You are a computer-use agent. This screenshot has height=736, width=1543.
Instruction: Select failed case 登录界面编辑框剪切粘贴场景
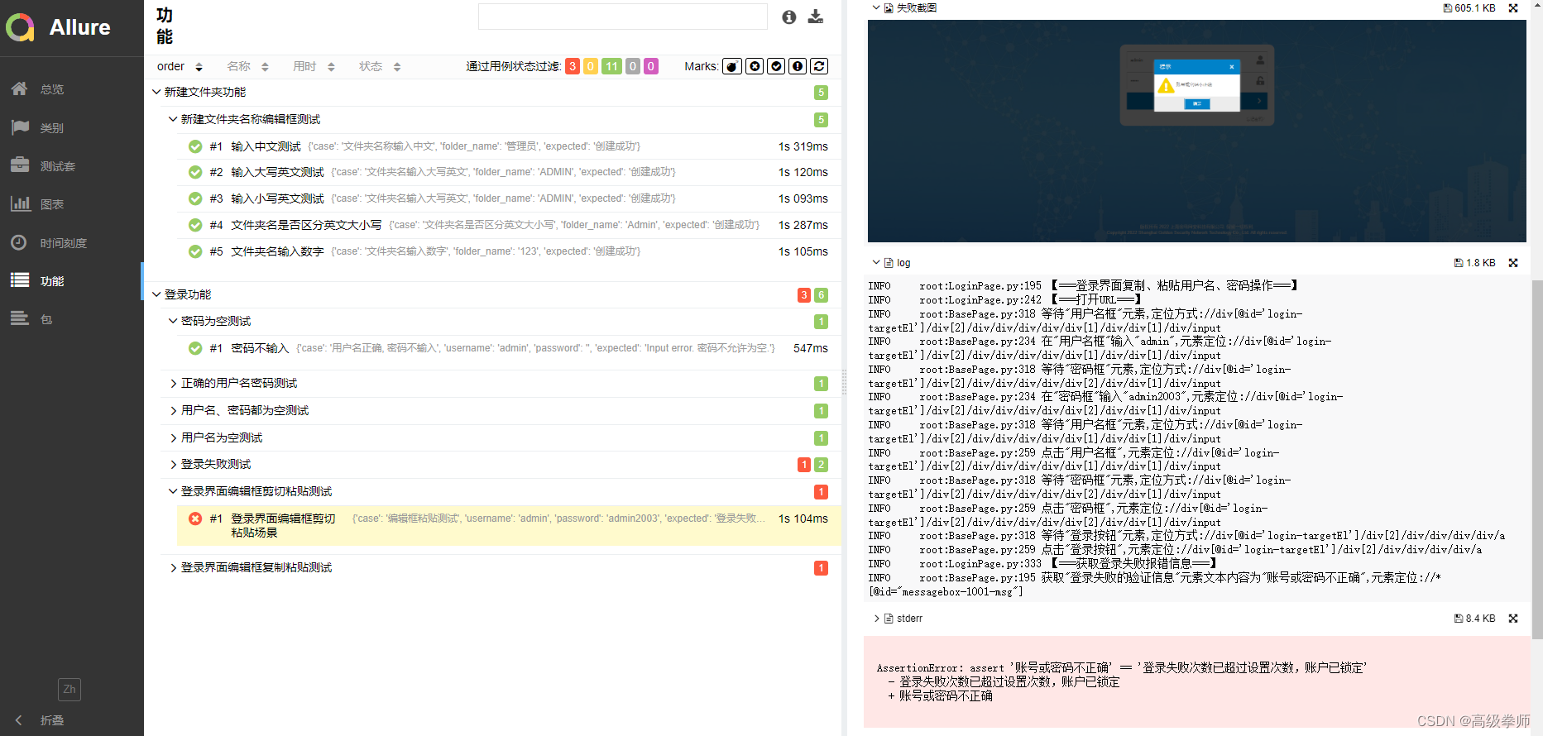[x=509, y=525]
